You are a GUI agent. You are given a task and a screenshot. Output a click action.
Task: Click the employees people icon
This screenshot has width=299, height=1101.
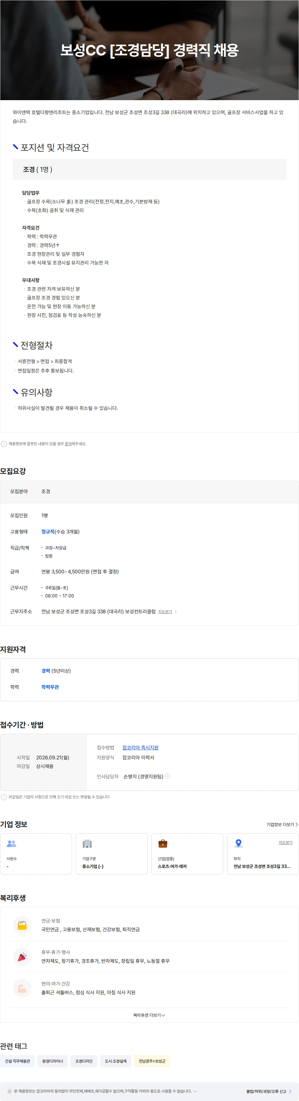(12, 843)
